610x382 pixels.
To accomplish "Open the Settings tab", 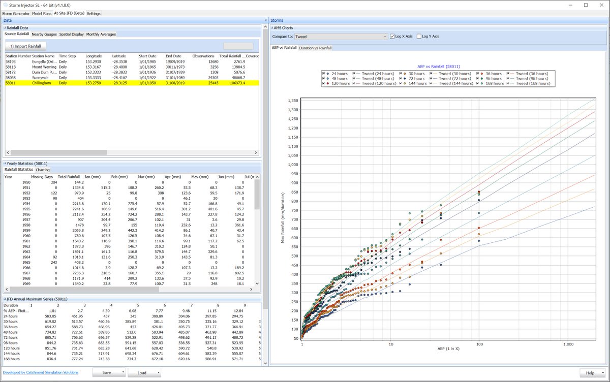I will [94, 13].
